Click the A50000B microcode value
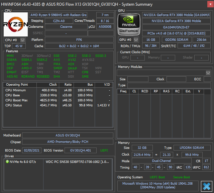The width and height of the screenshot is (214, 193). tap(105, 27)
